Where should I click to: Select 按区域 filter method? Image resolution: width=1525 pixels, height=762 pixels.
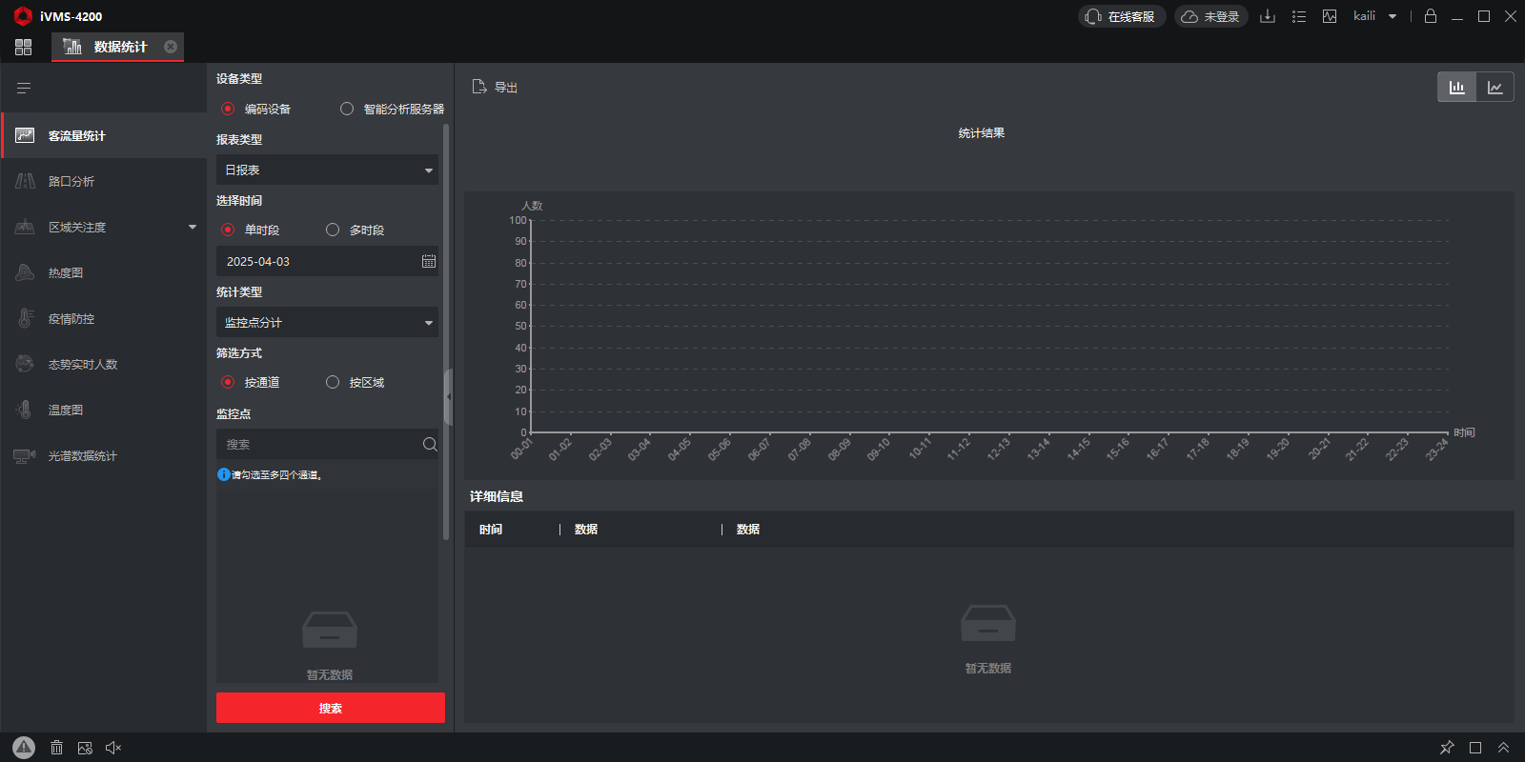tap(333, 382)
